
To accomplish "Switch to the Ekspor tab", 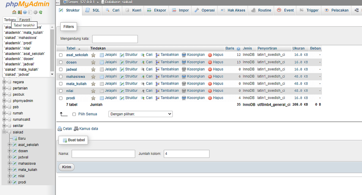I will pos(156,10).
